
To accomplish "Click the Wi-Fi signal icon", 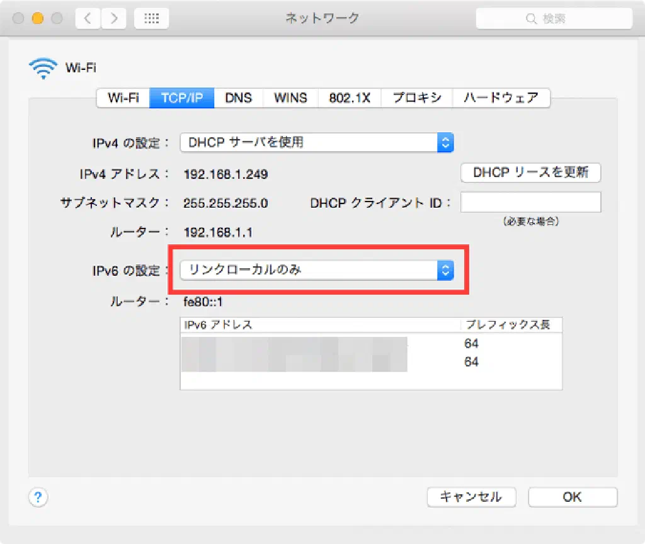I will [43, 68].
